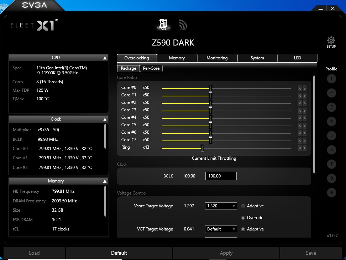Increase Ring ratio with right arrow
This screenshot has height=260, width=346.
coord(304,148)
